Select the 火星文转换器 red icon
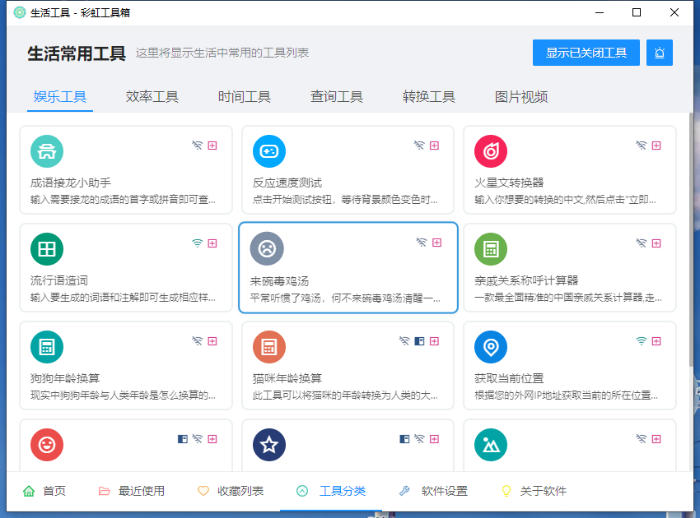Viewport: 700px width, 518px height. [491, 151]
